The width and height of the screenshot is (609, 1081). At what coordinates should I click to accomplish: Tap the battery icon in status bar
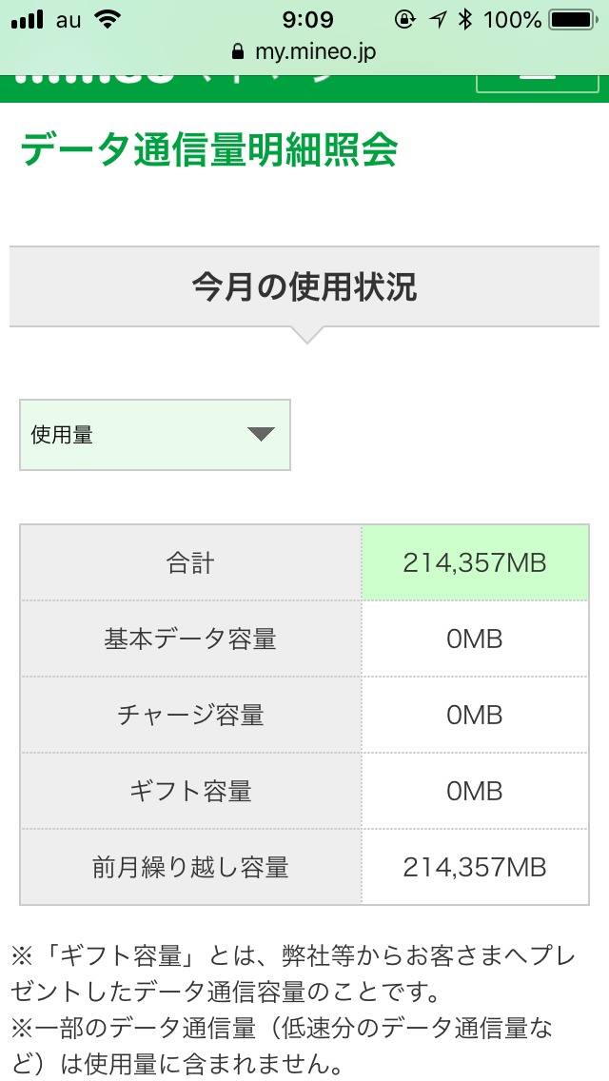coord(572,19)
